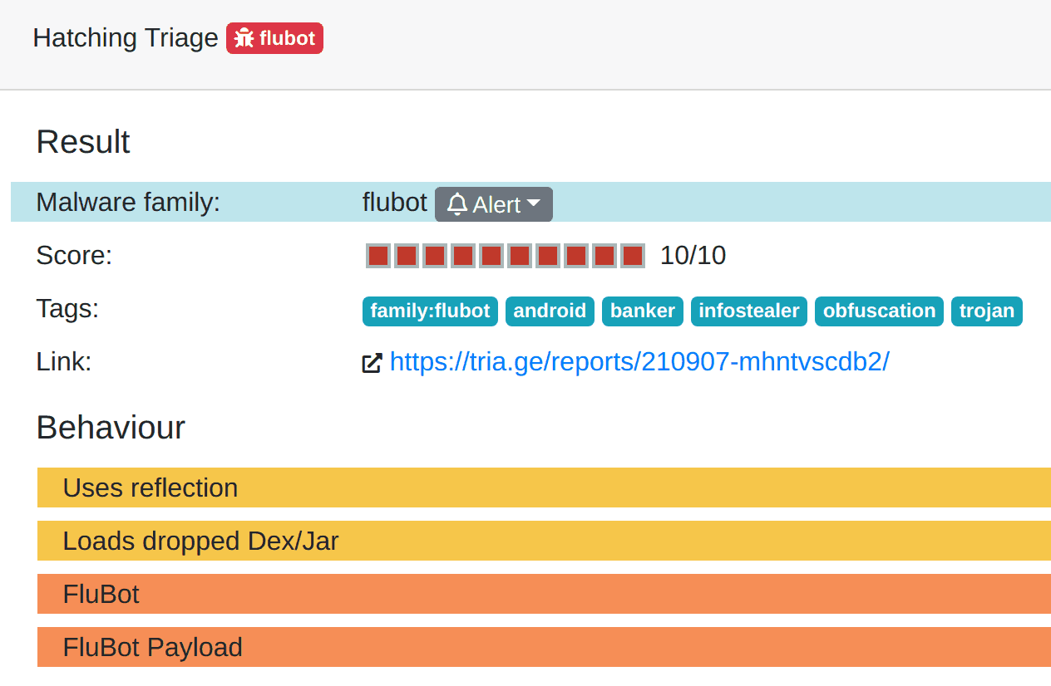Click the obfuscation tag
This screenshot has width=1051, height=686.
[x=879, y=311]
